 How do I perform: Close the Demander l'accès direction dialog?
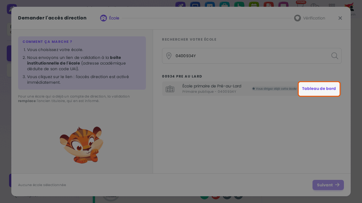point(340,18)
